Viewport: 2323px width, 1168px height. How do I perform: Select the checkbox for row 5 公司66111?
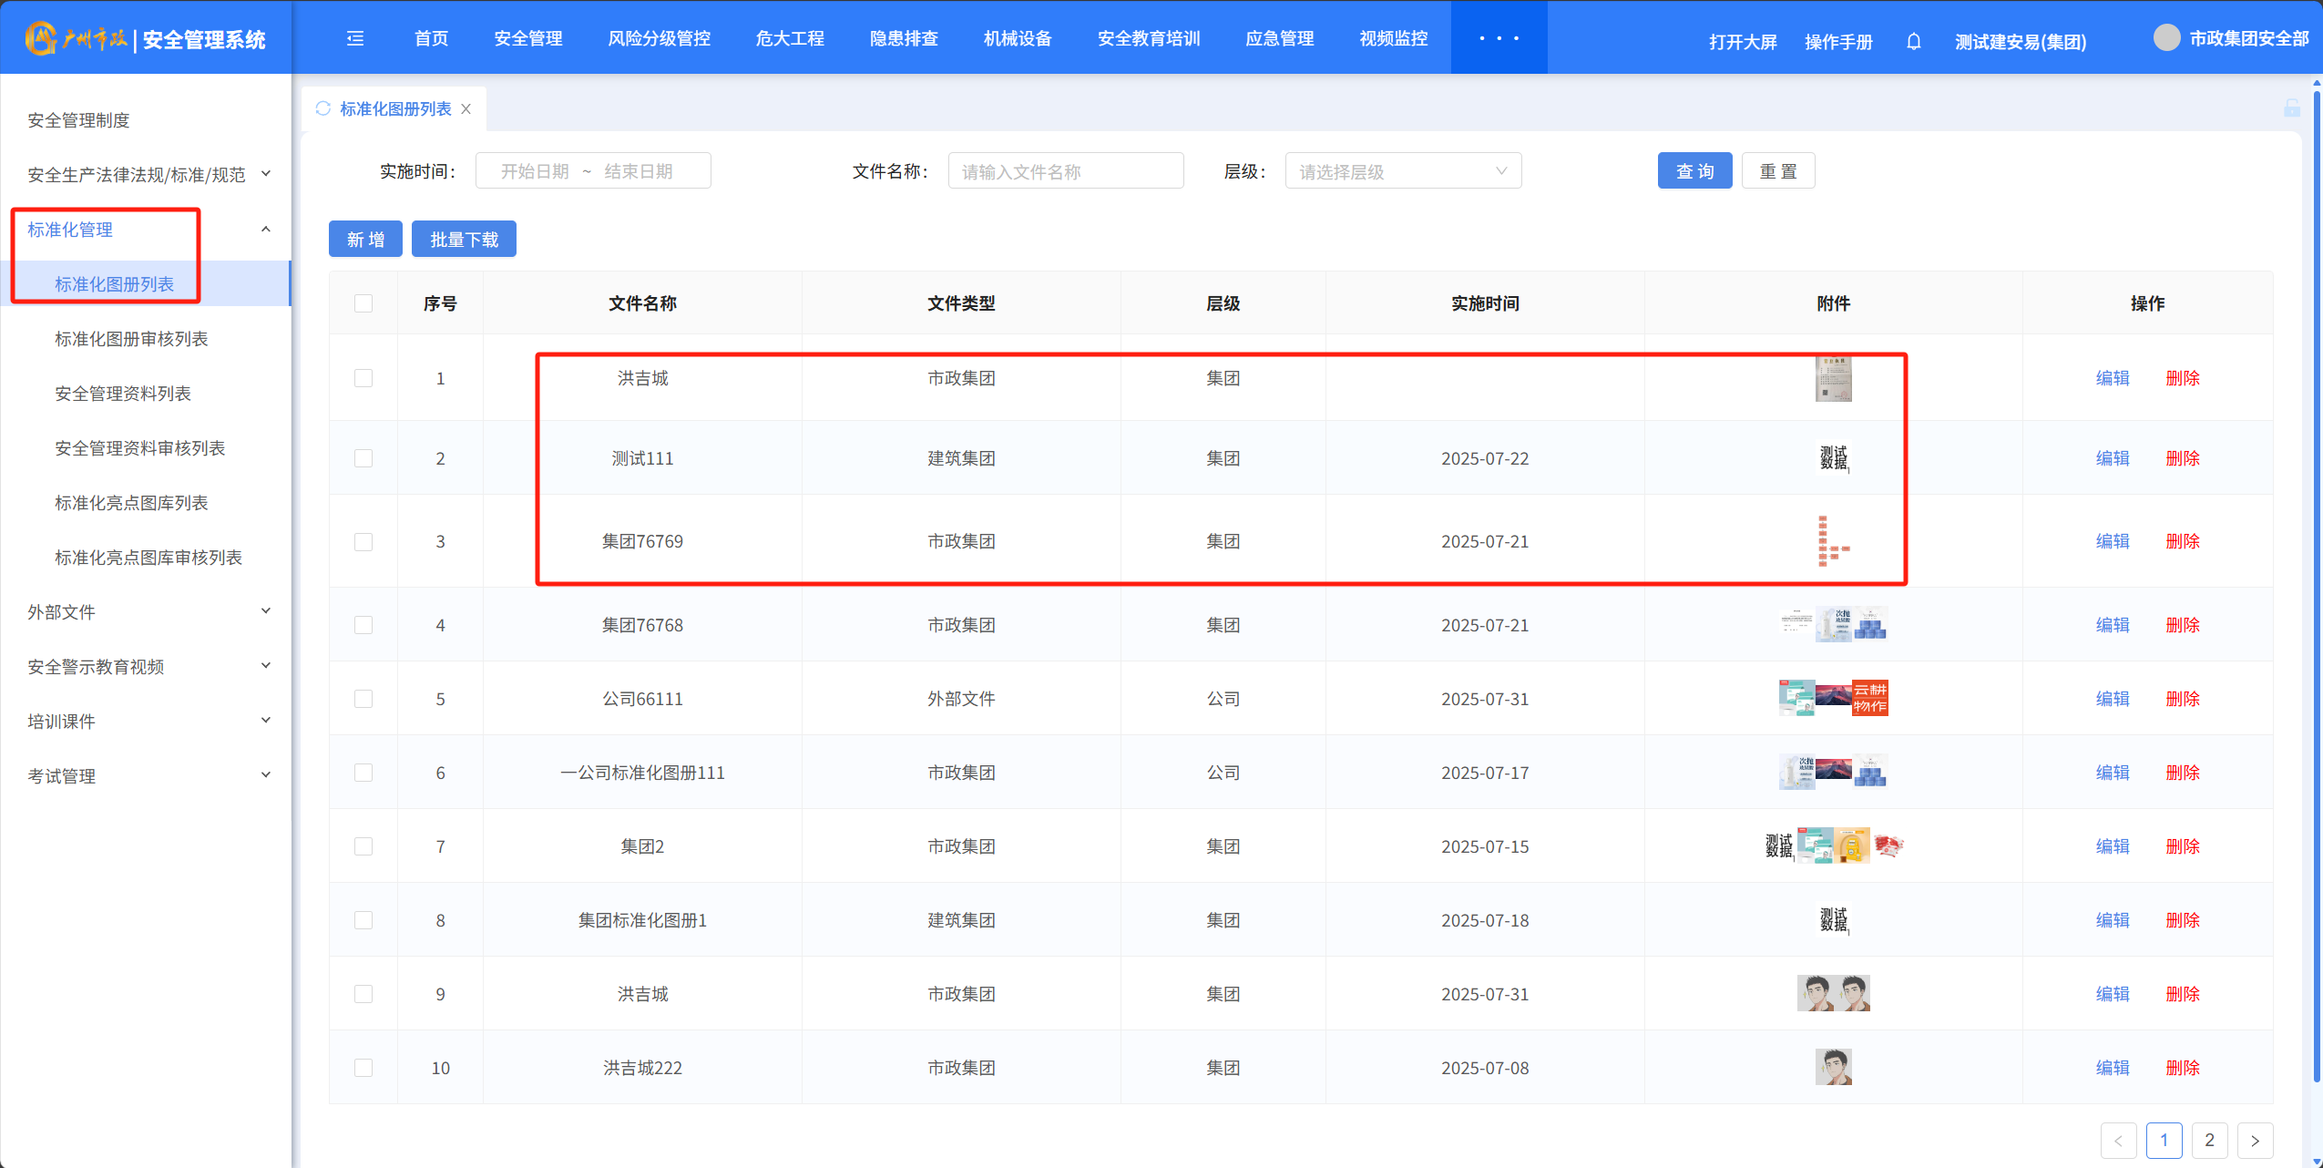pos(363,699)
